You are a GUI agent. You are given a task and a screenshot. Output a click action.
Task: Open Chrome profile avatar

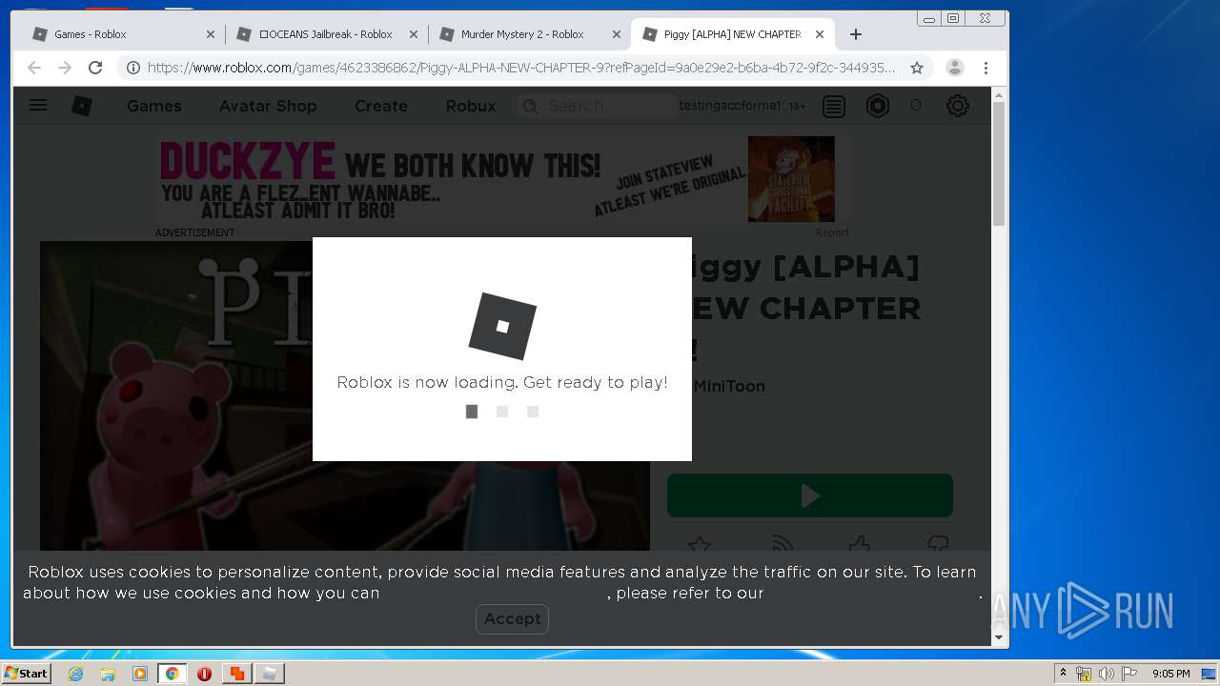pos(955,68)
